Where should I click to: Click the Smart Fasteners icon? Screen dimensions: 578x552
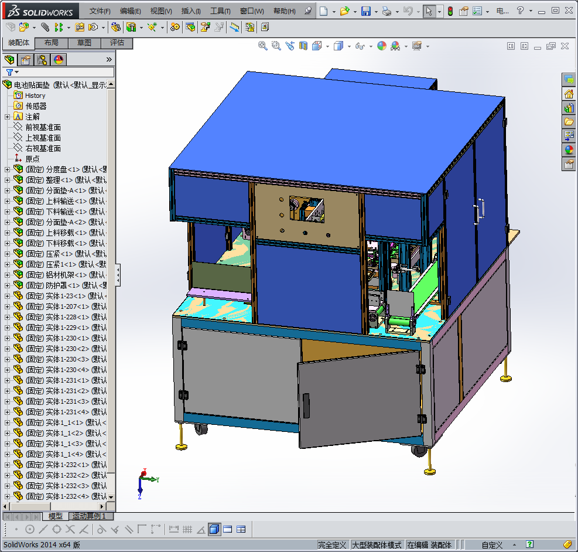[80, 27]
